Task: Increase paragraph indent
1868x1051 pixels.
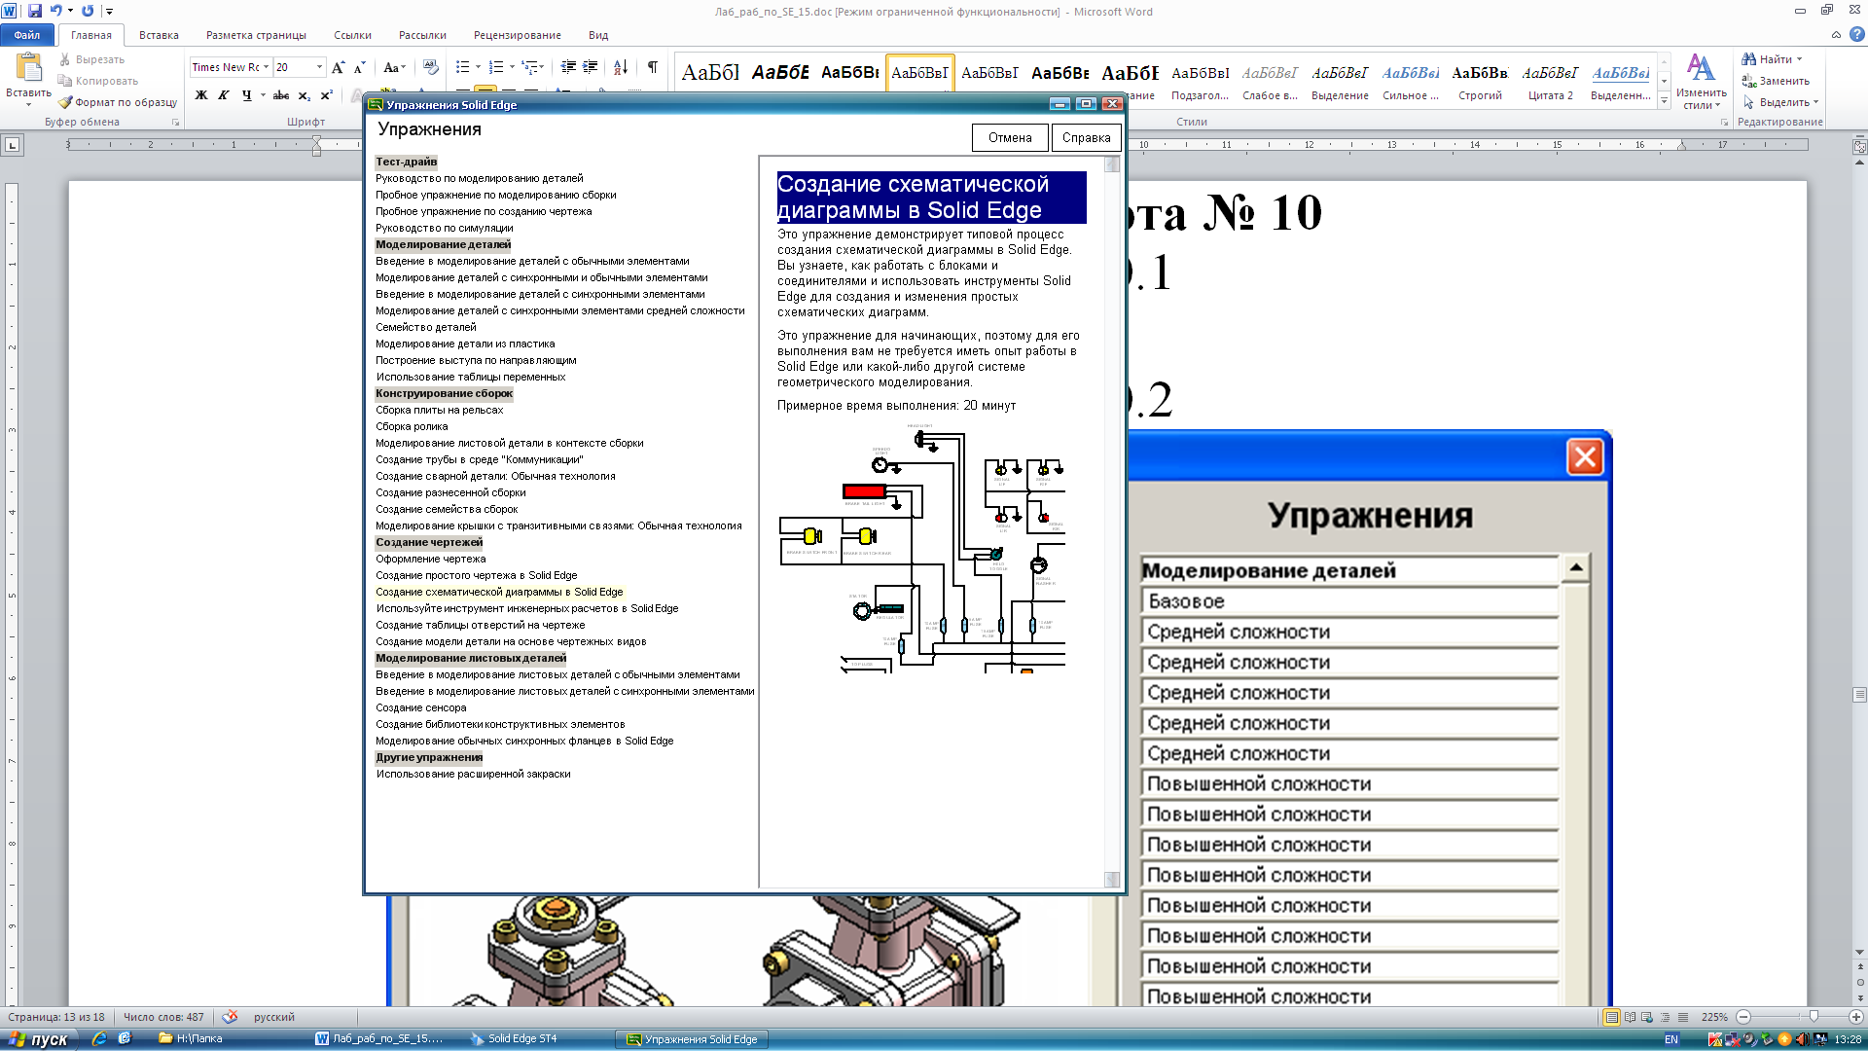Action: coord(591,67)
